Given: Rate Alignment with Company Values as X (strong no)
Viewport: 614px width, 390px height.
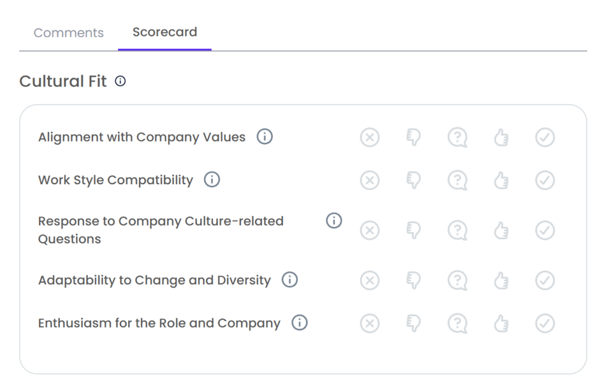Looking at the screenshot, I should [x=369, y=137].
